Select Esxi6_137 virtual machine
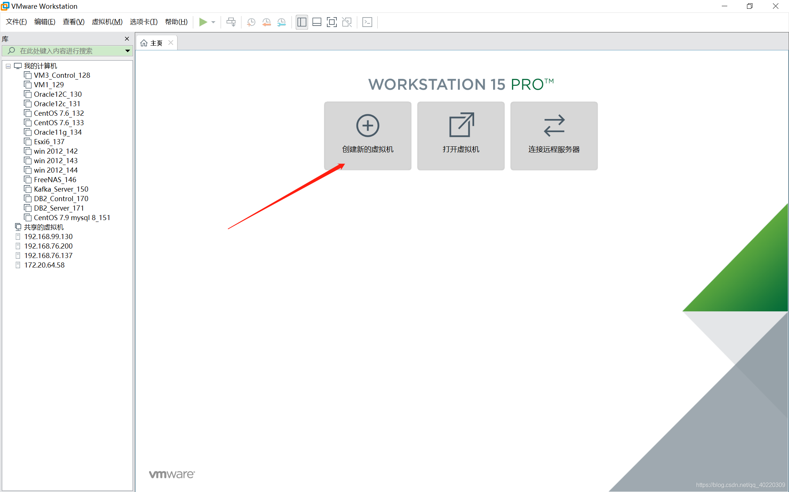 click(x=49, y=142)
